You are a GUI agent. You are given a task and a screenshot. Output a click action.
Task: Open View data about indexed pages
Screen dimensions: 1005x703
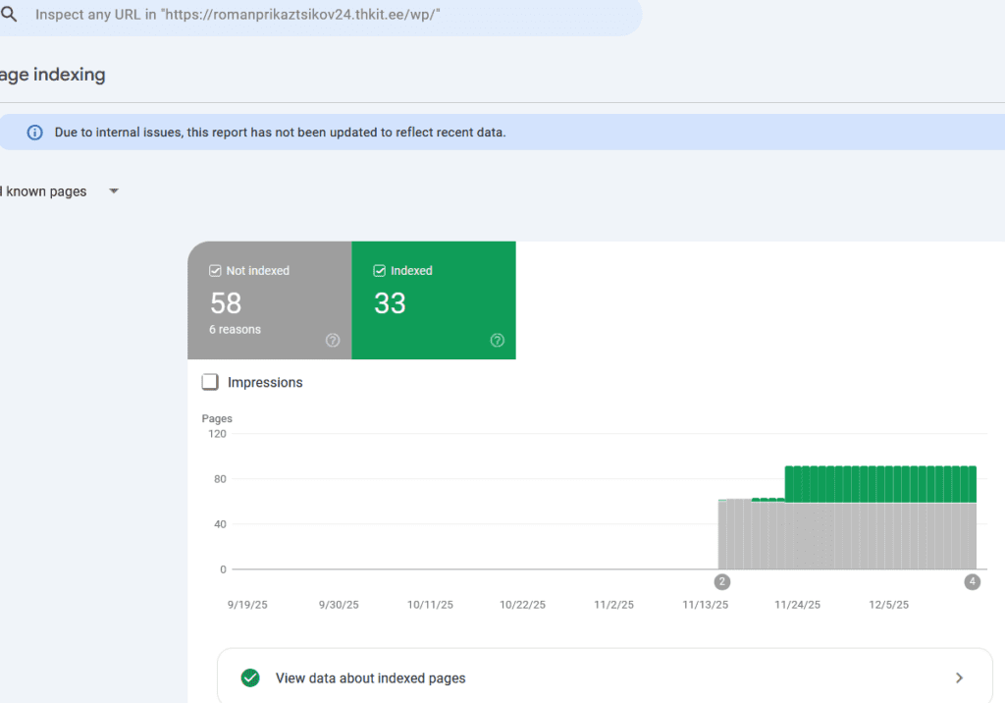(370, 677)
